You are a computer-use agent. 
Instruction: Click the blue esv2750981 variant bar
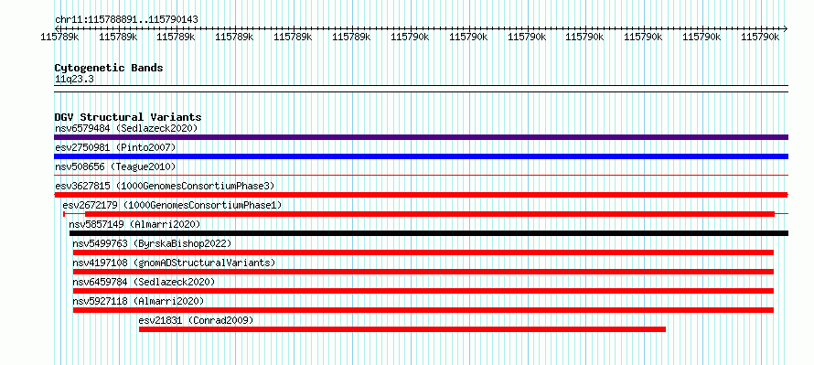pos(421,156)
